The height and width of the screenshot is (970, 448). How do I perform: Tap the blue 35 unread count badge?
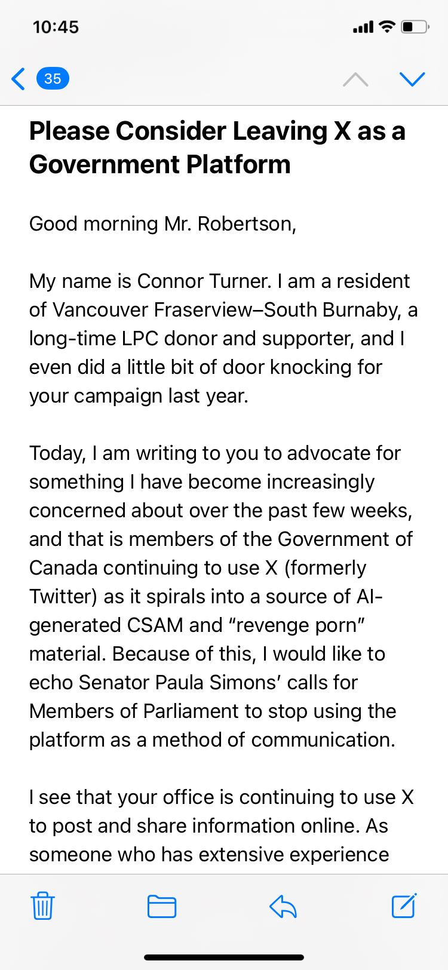[x=53, y=79]
